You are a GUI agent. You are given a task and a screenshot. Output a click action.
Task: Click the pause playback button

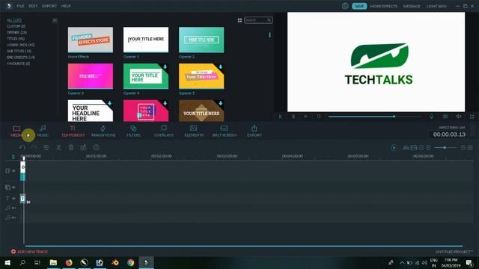293,117
